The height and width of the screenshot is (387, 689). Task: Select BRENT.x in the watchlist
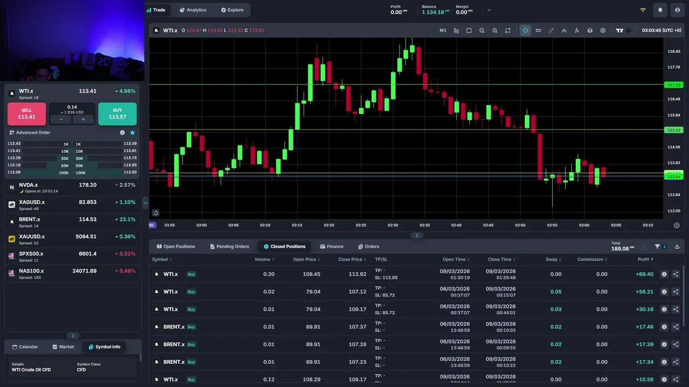pyautogui.click(x=72, y=222)
